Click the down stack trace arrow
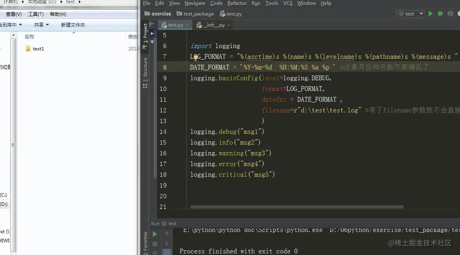Screen dimensions: 460x255 [167, 243]
